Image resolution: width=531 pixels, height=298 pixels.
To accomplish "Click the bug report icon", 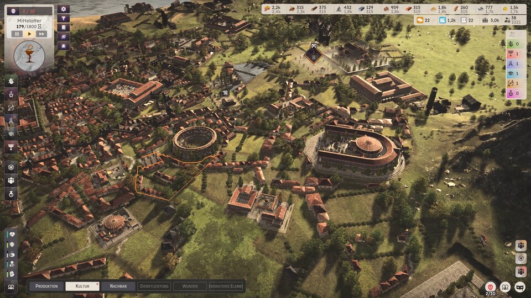I will 64,45.
